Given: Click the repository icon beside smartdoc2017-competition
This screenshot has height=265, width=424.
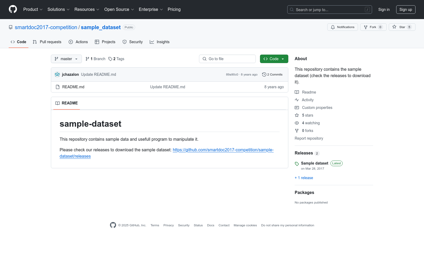Looking at the screenshot, I should coord(11,27).
